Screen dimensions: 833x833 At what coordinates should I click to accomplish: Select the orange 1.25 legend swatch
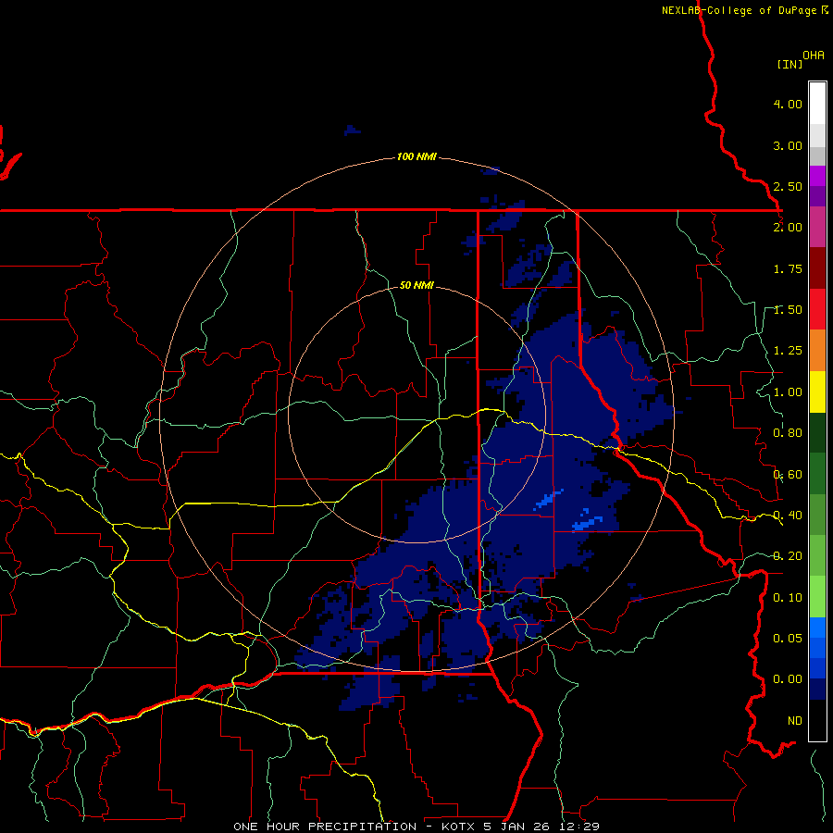817,351
